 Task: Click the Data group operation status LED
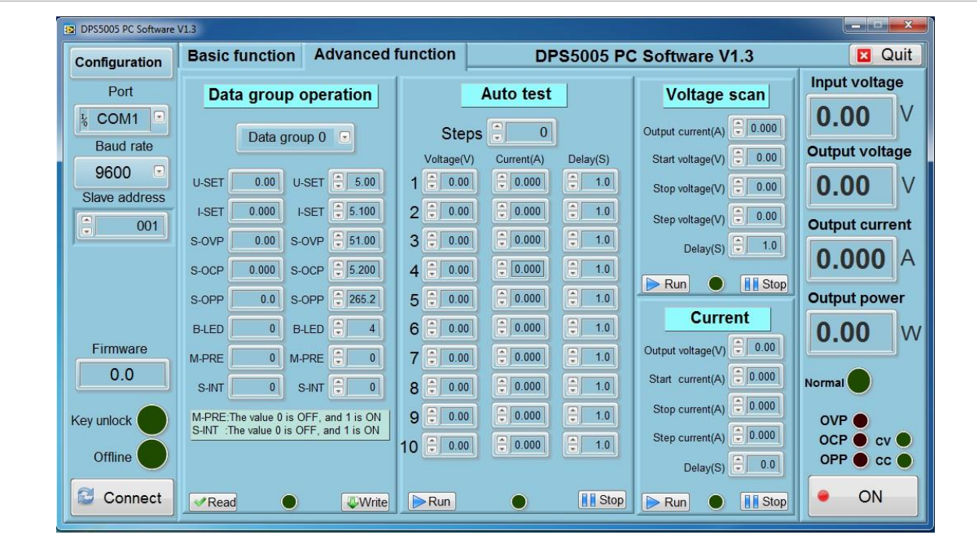click(x=289, y=502)
